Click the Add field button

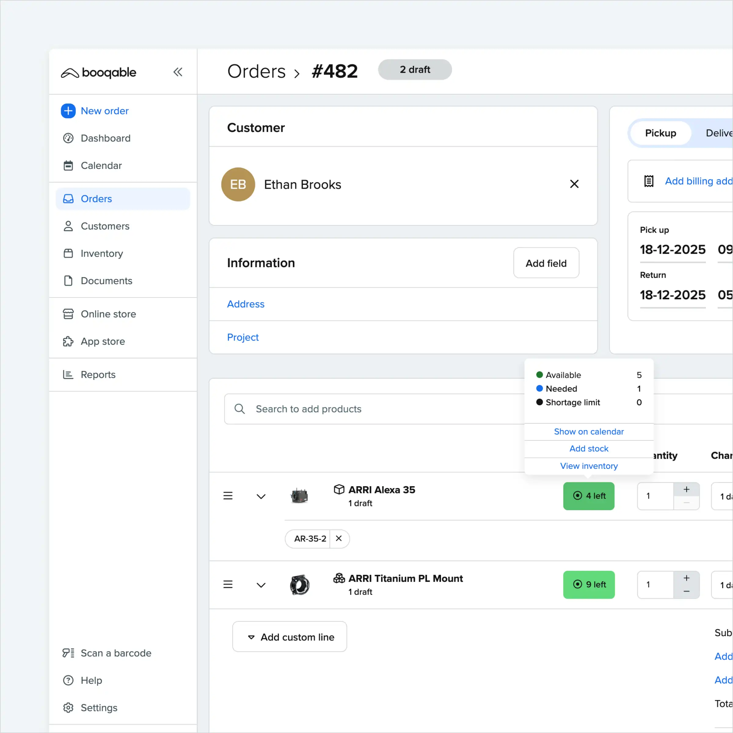546,263
